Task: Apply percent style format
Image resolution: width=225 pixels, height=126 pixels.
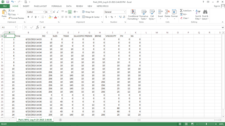Action: pyautogui.click(x=112, y=17)
